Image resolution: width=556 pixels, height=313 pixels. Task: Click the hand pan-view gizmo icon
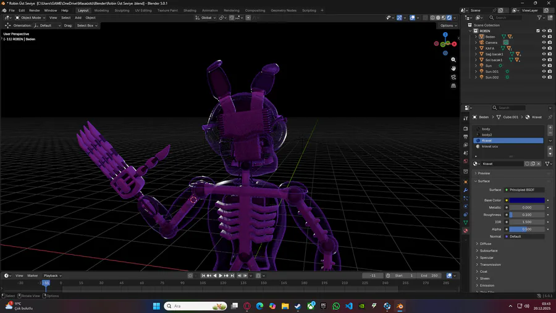453,67
